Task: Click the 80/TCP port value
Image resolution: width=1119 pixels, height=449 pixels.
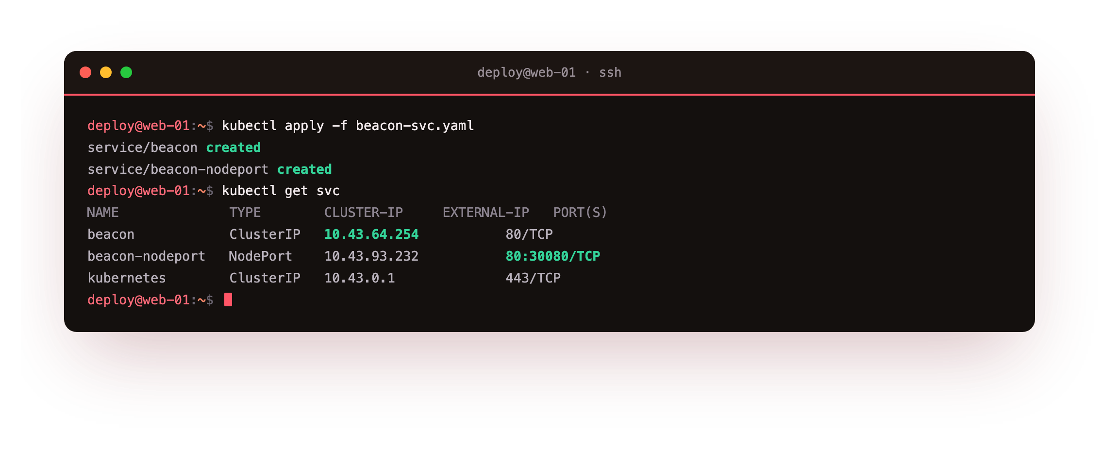Action: click(529, 234)
